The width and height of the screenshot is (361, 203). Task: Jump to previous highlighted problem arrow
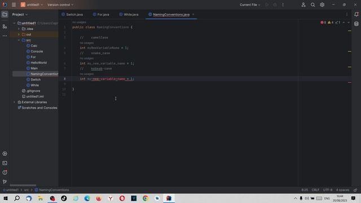[344, 23]
